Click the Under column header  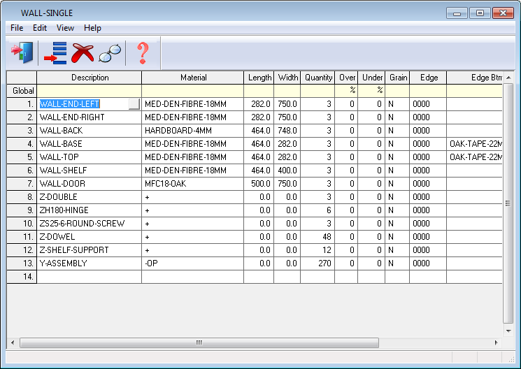pos(371,78)
